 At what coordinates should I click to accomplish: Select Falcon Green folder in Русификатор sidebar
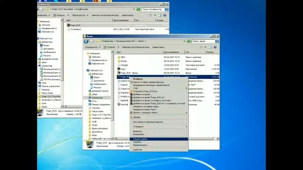(47, 93)
